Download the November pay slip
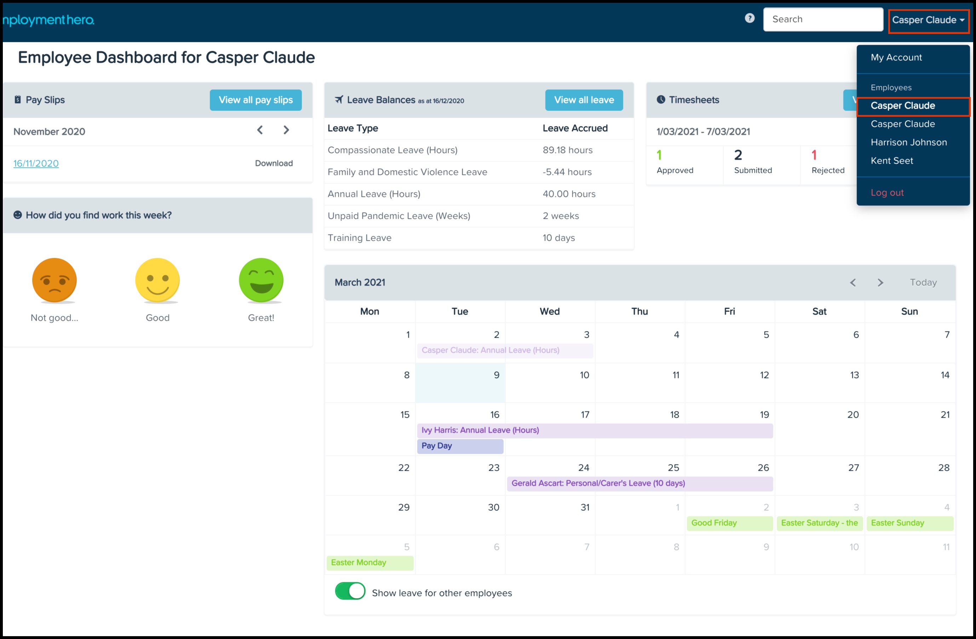Screen dimensions: 976x639 pyautogui.click(x=274, y=163)
